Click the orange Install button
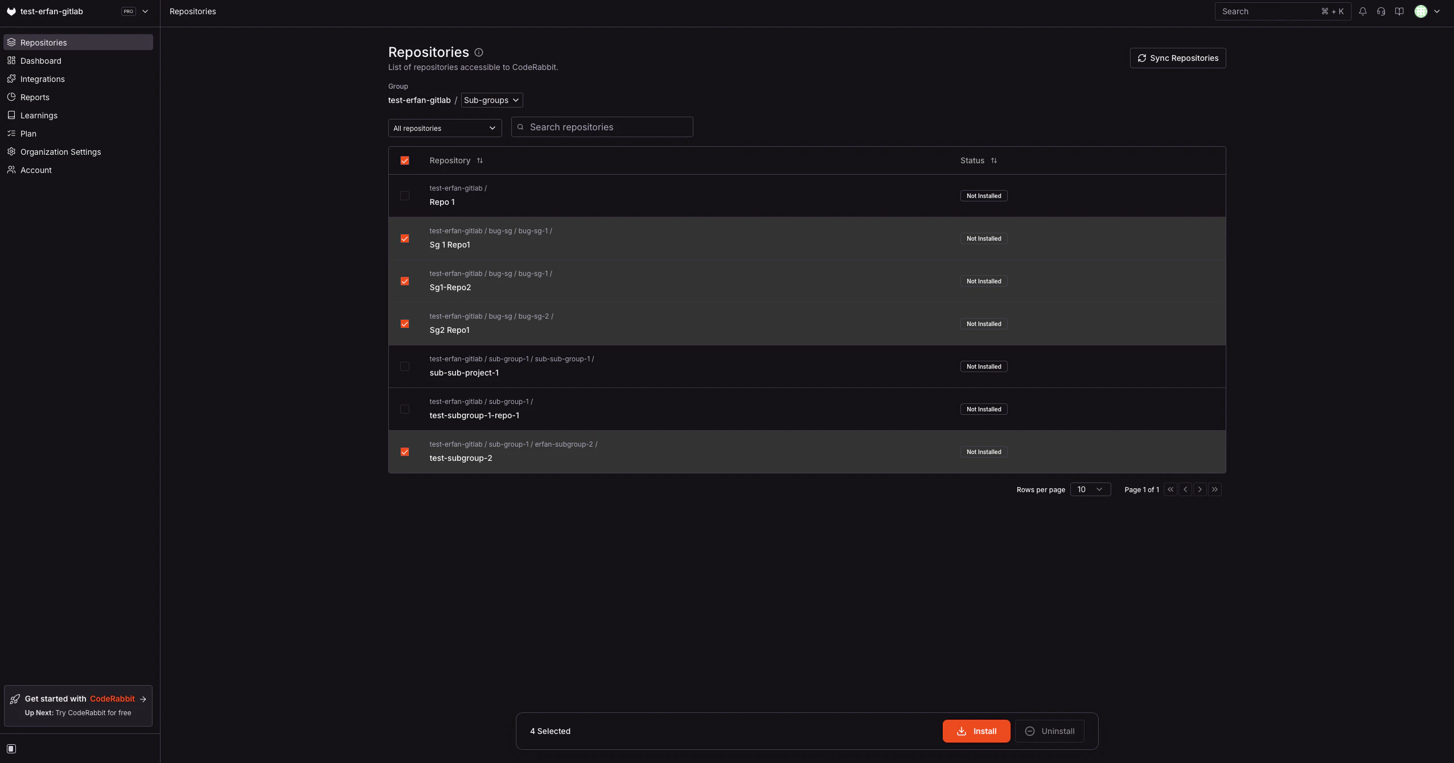Image resolution: width=1454 pixels, height=763 pixels. tap(976, 731)
